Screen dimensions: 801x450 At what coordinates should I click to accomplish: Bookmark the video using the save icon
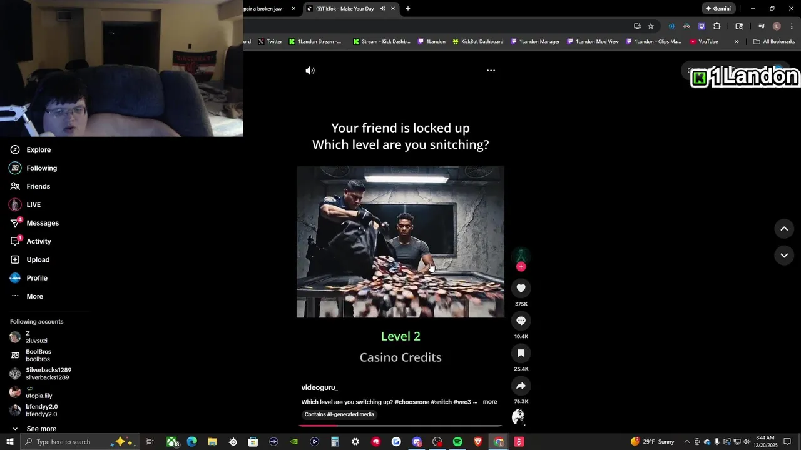(521, 353)
